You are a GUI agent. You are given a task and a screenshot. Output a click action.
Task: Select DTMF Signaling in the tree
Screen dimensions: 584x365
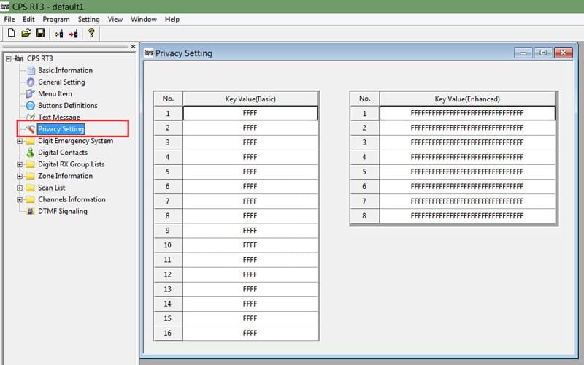click(x=63, y=212)
